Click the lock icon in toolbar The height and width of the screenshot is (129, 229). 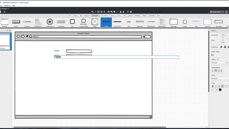121,12
